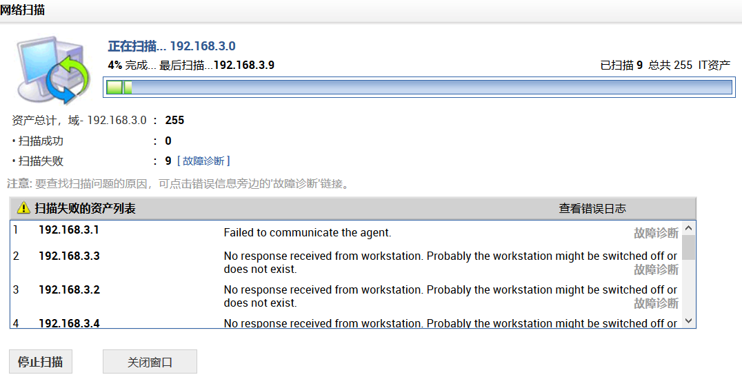Image resolution: width=742 pixels, height=377 pixels.
Task: Select the 192.168.3.4 failed asset row
Action: click(69, 323)
